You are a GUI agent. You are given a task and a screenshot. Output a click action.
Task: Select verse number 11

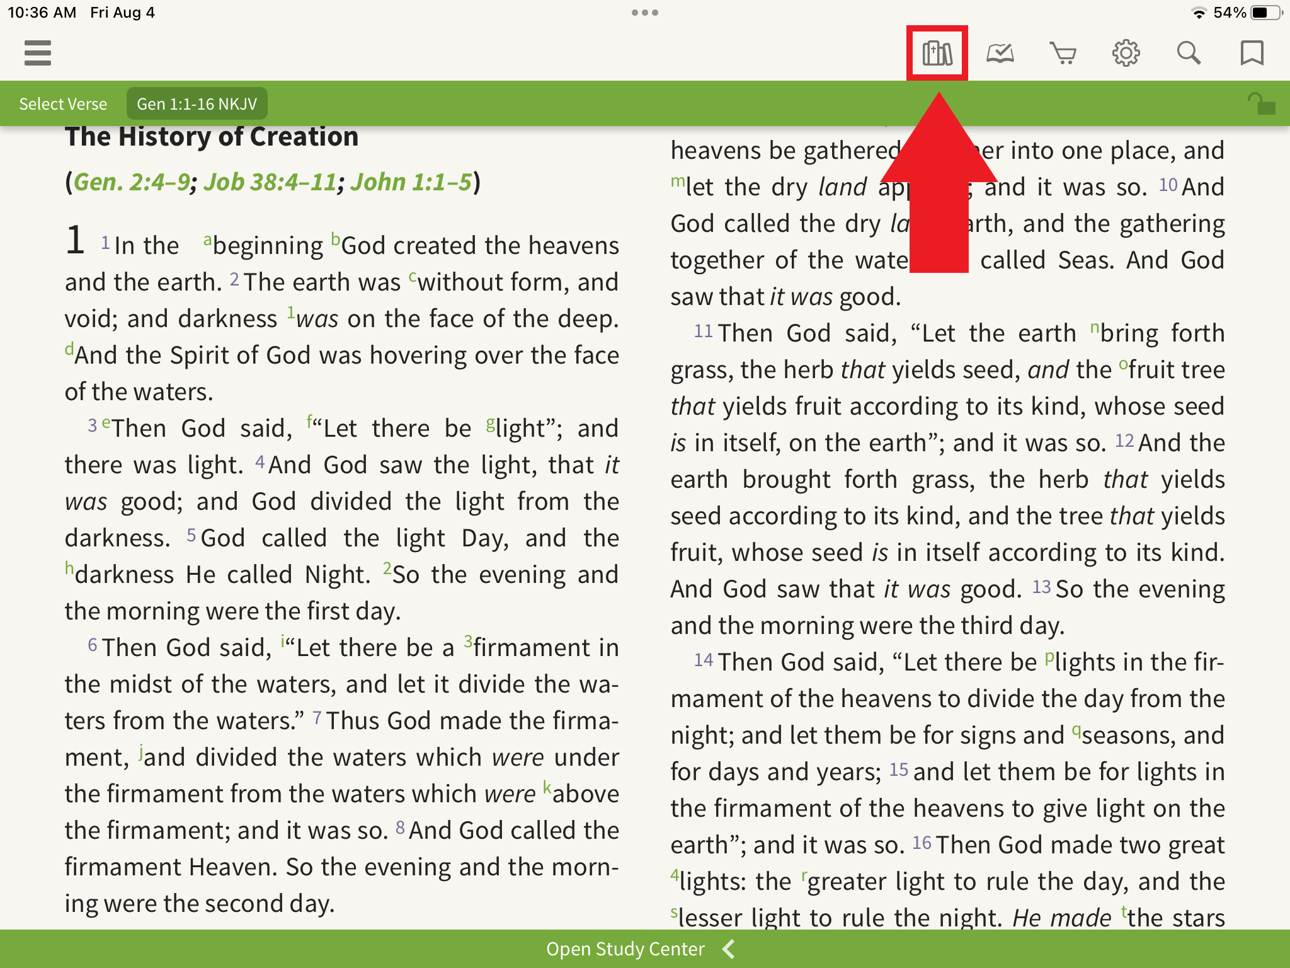click(x=704, y=331)
